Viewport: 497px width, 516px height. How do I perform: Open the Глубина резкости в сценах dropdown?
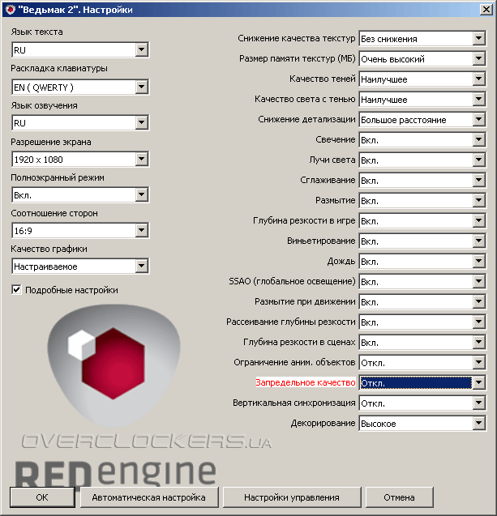point(422,342)
